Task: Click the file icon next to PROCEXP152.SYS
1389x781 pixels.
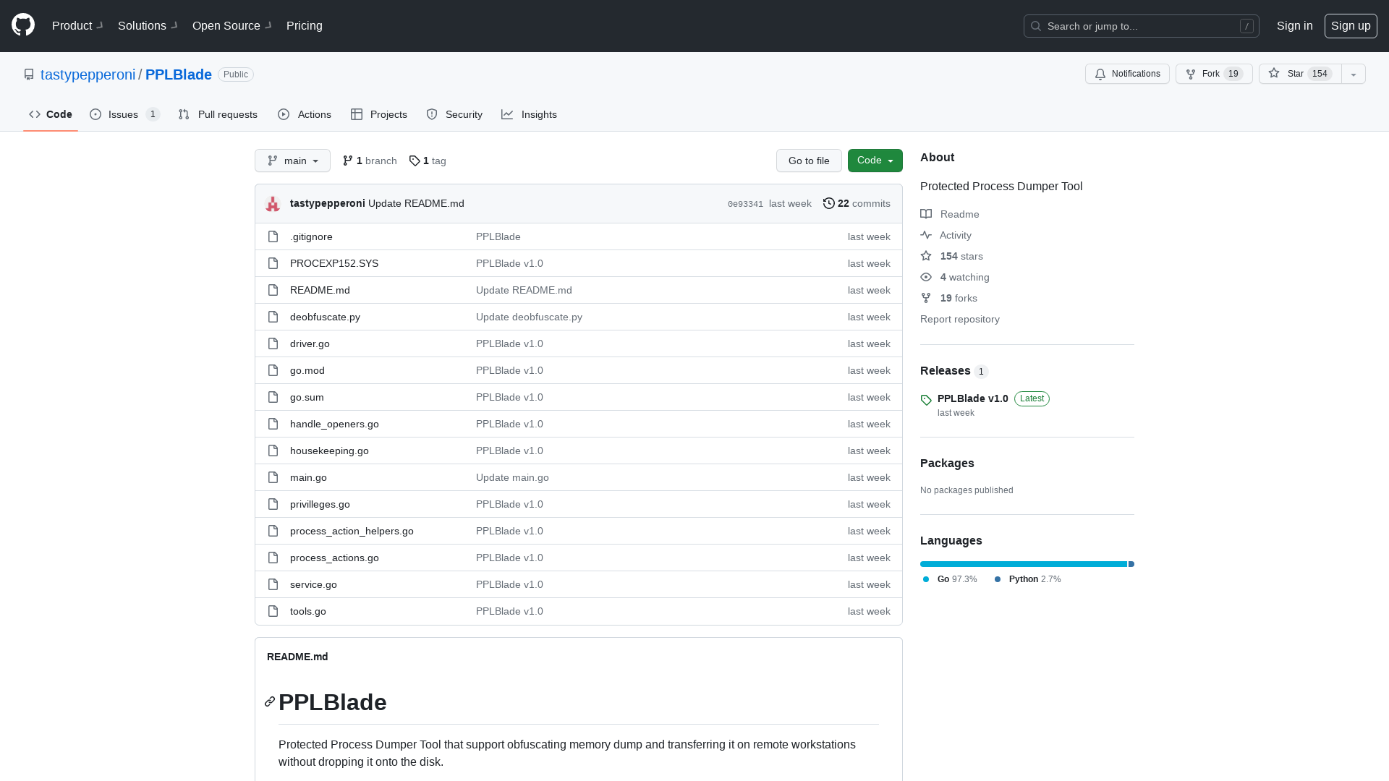Action: click(x=273, y=264)
